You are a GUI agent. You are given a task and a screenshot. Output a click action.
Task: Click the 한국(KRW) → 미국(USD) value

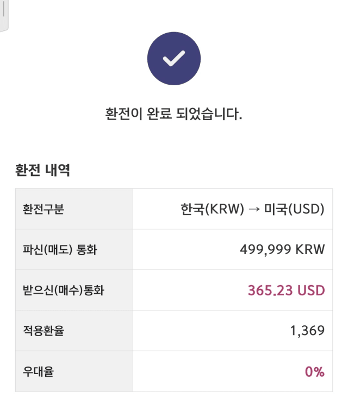(x=252, y=209)
